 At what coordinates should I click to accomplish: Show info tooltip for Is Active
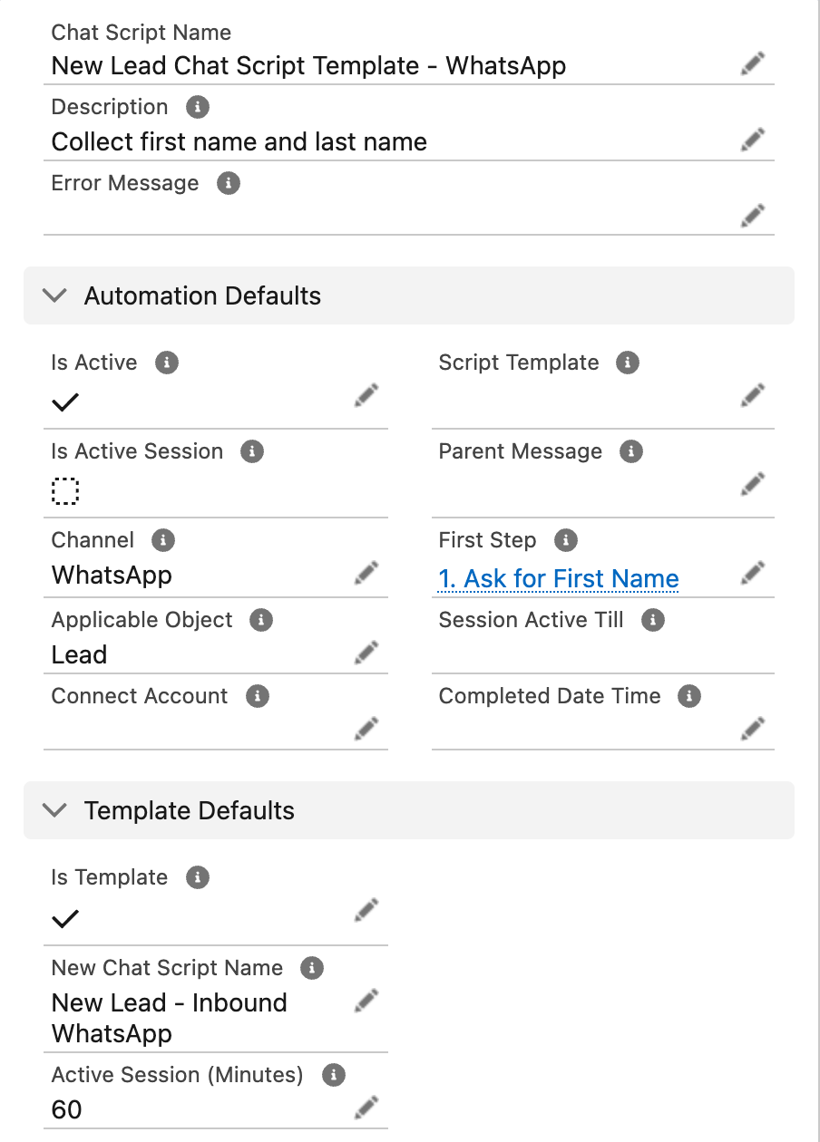(x=167, y=363)
